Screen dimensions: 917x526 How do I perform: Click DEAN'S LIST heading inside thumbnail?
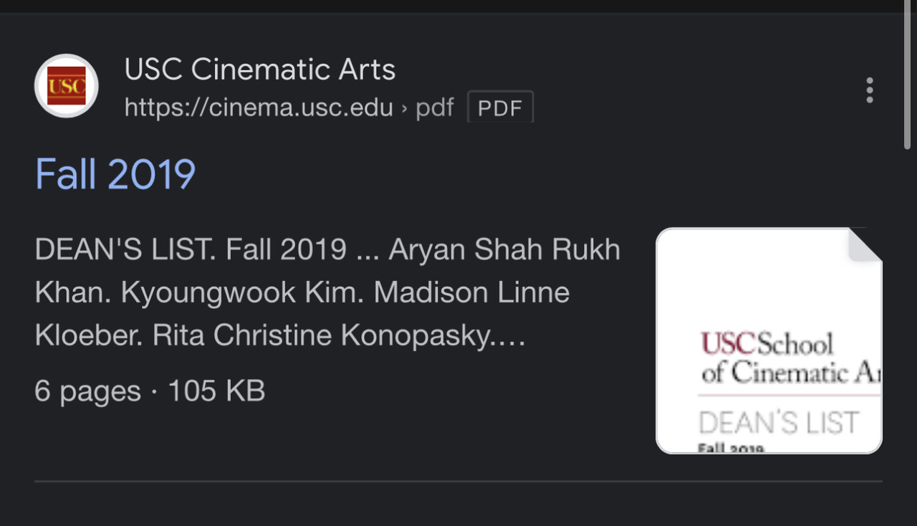click(779, 423)
